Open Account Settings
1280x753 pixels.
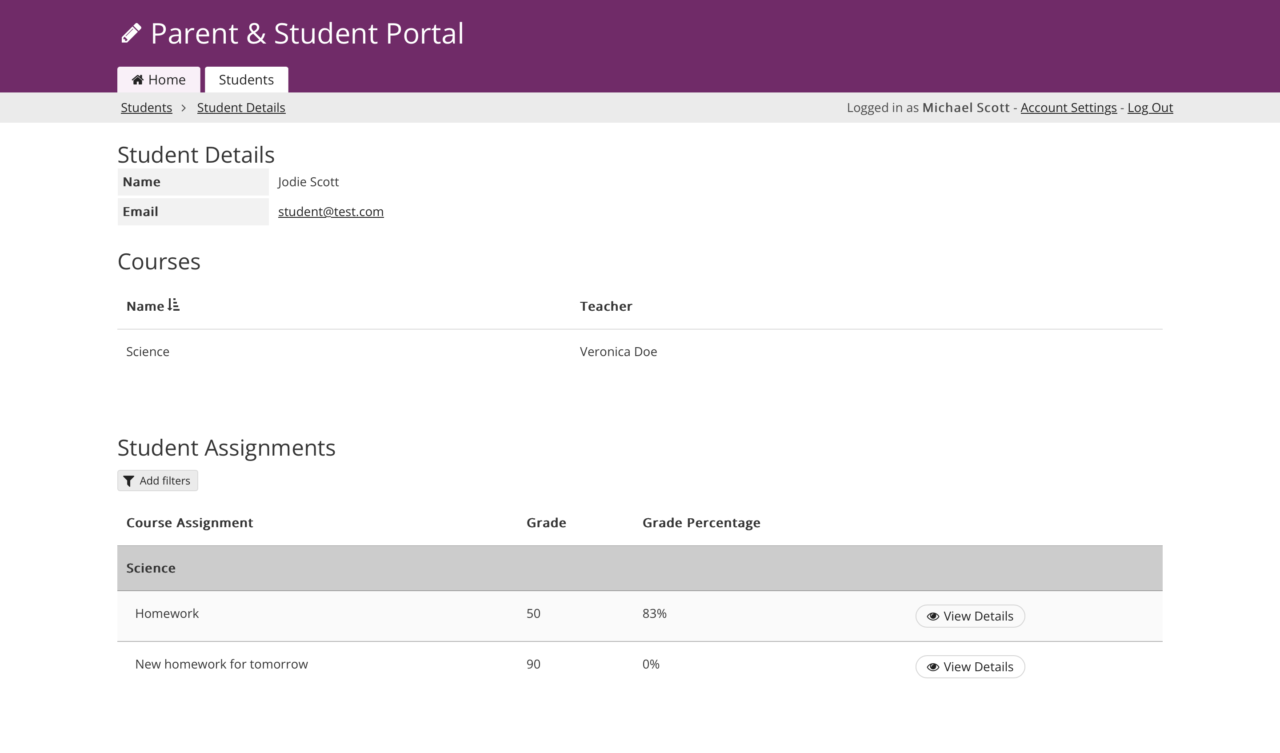click(x=1068, y=108)
